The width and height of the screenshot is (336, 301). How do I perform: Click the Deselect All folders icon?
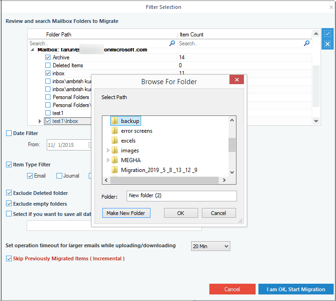[x=327, y=44]
